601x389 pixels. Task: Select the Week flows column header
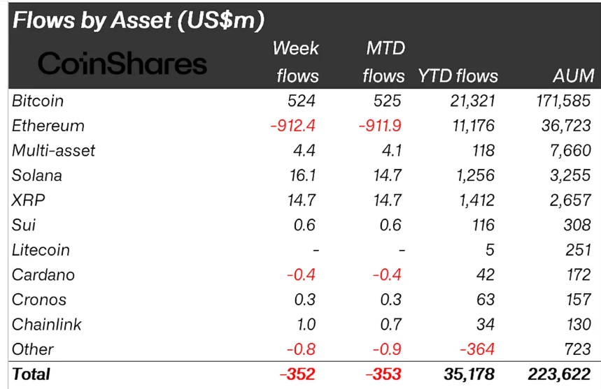[x=296, y=61]
